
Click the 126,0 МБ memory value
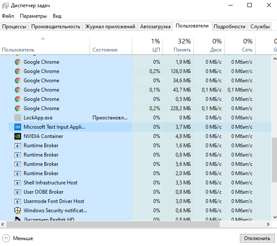[181, 71]
